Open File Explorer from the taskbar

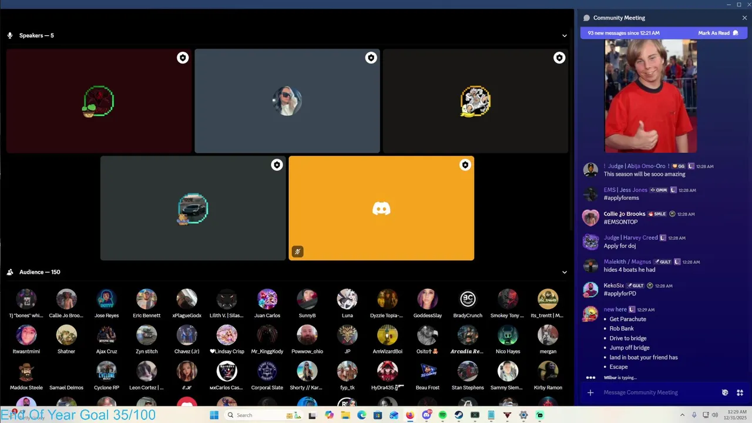345,415
